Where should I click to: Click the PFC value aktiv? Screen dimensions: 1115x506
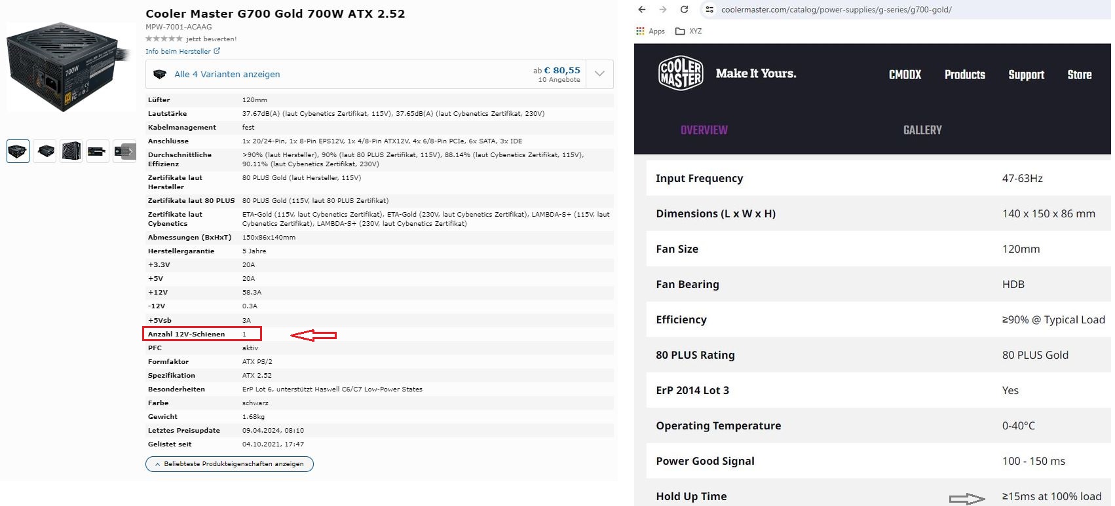coord(250,348)
